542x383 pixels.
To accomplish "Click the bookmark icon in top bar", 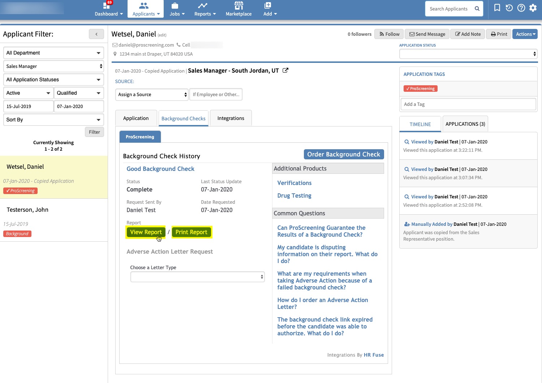I will 497,8.
